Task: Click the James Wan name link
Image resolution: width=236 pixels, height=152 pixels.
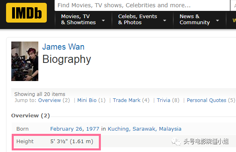Action: pyautogui.click(x=63, y=47)
